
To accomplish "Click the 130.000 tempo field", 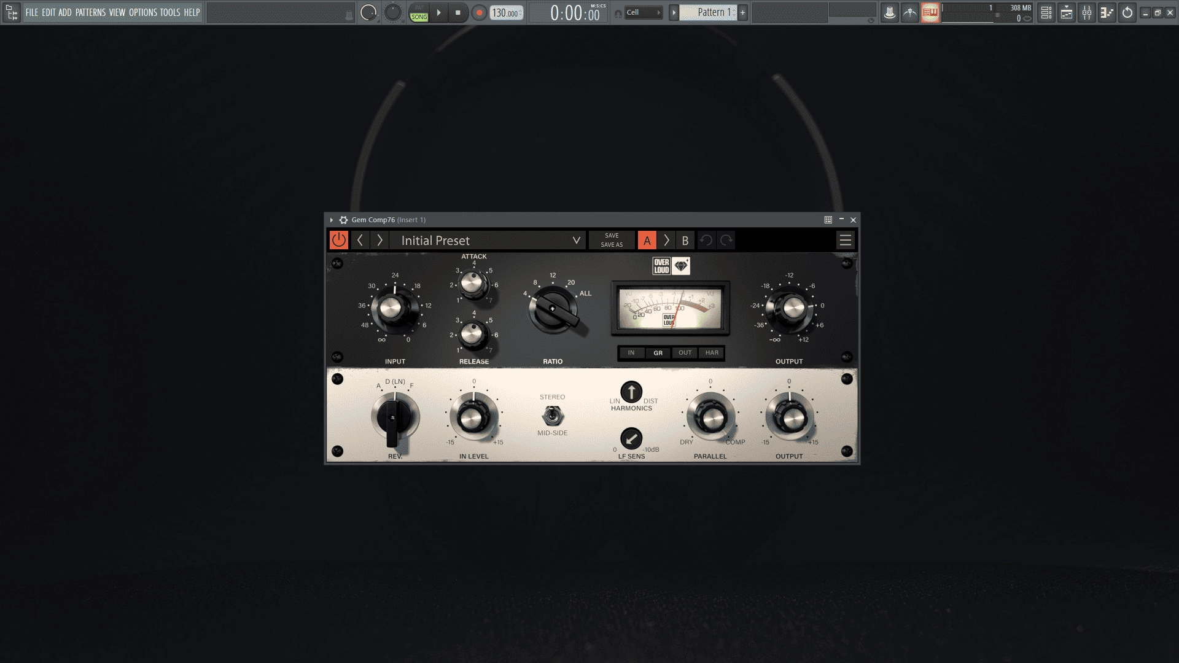I will click(507, 13).
